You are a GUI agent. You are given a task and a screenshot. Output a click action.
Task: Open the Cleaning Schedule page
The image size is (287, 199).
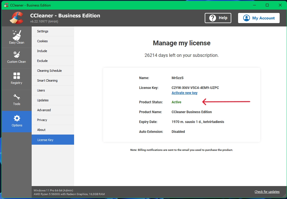pos(53,71)
